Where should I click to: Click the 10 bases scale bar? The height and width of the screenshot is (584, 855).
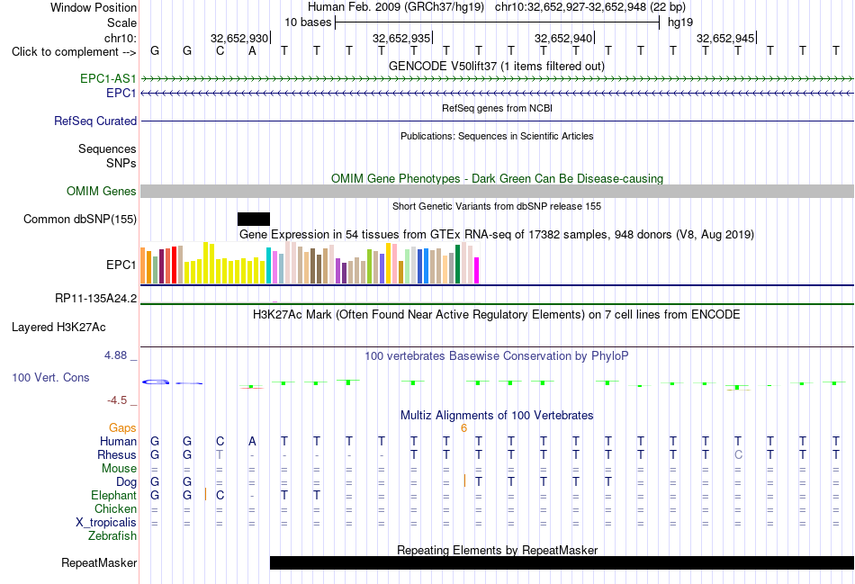point(497,22)
